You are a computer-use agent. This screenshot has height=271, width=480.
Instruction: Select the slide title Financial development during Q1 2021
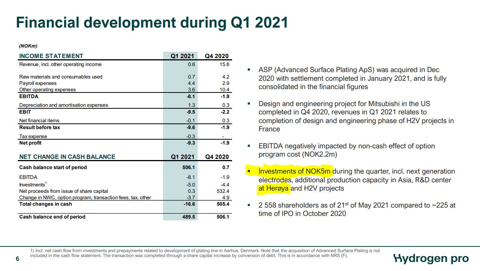(152, 23)
